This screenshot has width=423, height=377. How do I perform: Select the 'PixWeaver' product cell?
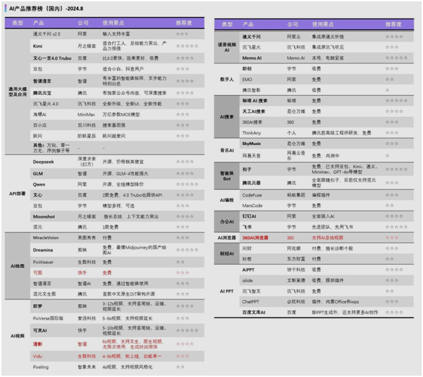pos(43,262)
